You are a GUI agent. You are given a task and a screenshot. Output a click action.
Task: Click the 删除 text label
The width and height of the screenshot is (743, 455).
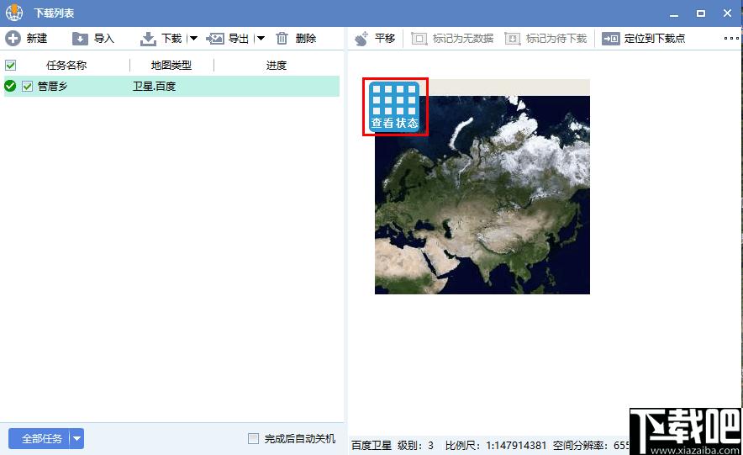tap(306, 39)
